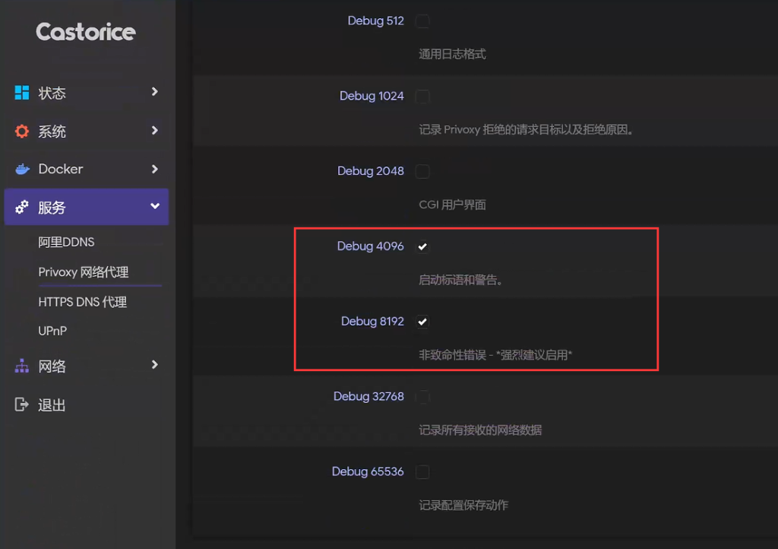Click the 服务 cogs icon
This screenshot has width=778, height=549.
click(22, 207)
